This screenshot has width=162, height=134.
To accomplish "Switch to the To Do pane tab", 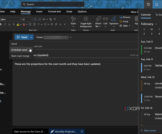I will 159,15.
